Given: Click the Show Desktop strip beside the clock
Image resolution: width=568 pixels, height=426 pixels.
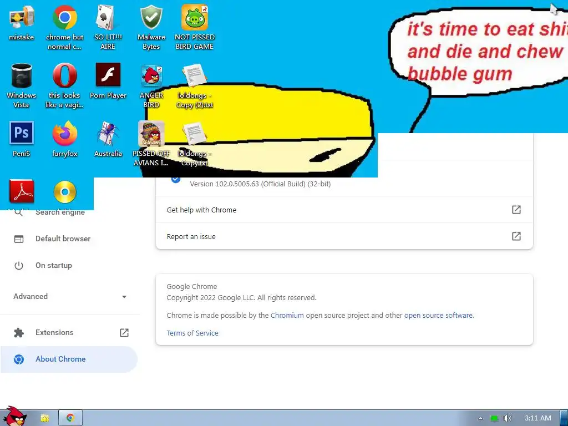Looking at the screenshot, I should tap(564, 418).
